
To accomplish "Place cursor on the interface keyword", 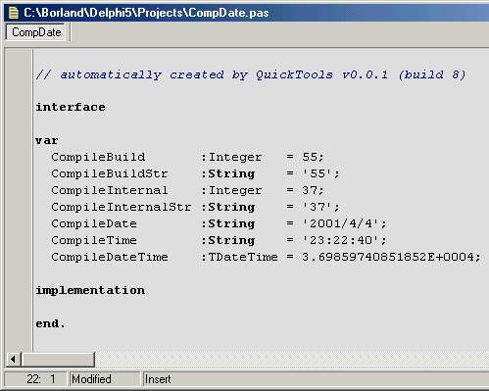I will pos(71,107).
